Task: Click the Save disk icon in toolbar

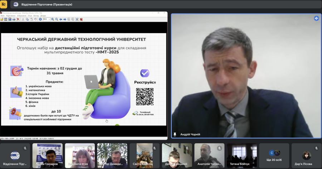Action: (10, 19)
